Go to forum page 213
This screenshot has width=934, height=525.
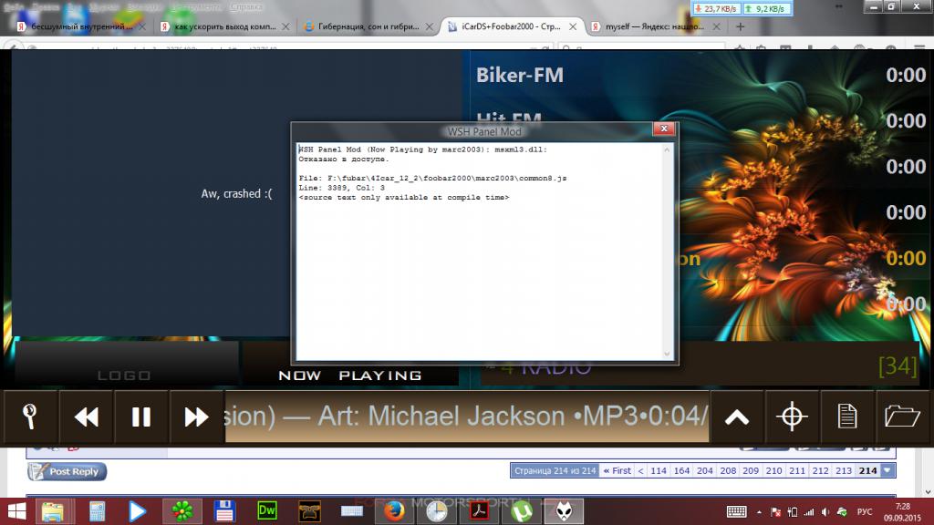coord(844,470)
